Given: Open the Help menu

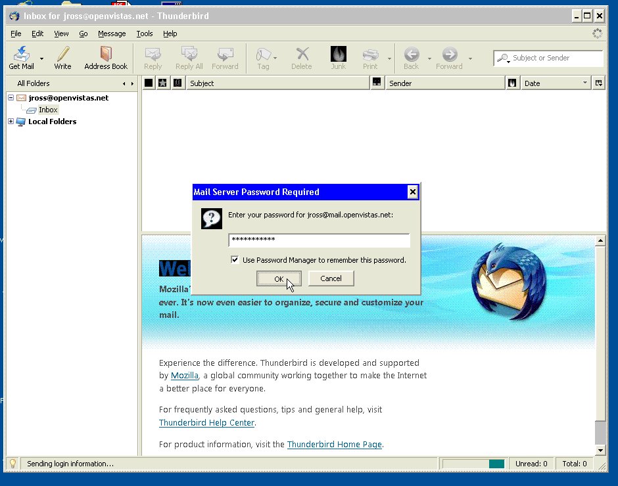Looking at the screenshot, I should coord(170,33).
